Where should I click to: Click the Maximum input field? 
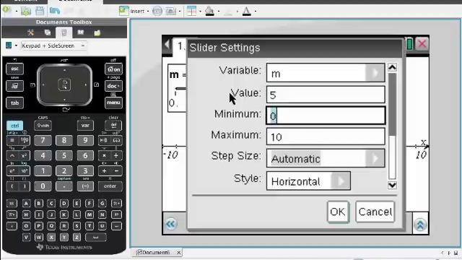[326, 136]
